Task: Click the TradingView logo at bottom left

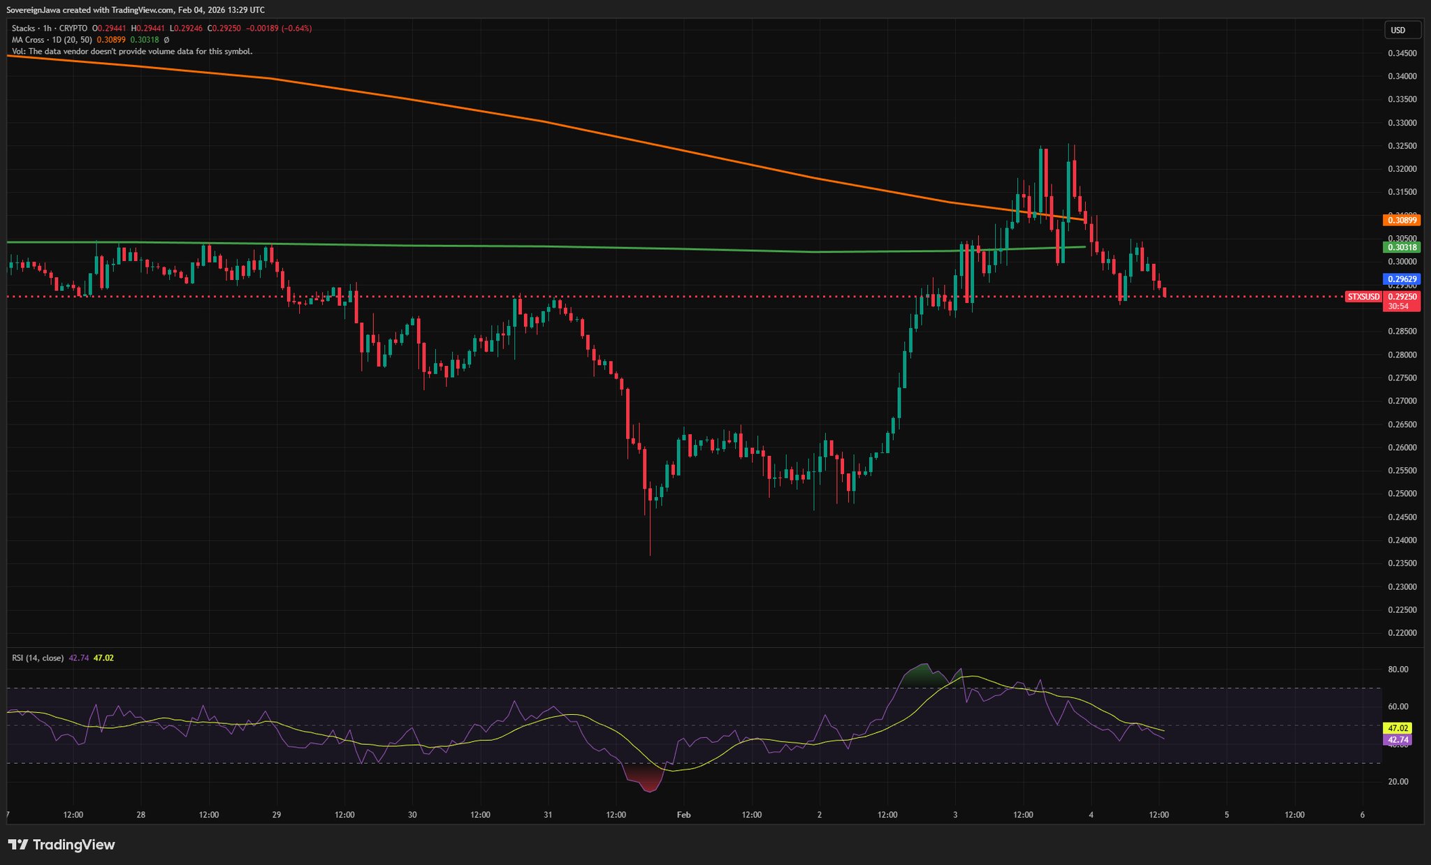Action: (x=61, y=845)
